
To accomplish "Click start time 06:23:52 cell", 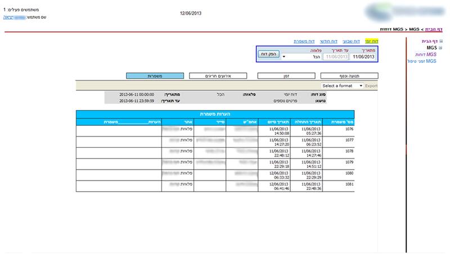I will coord(307,142).
